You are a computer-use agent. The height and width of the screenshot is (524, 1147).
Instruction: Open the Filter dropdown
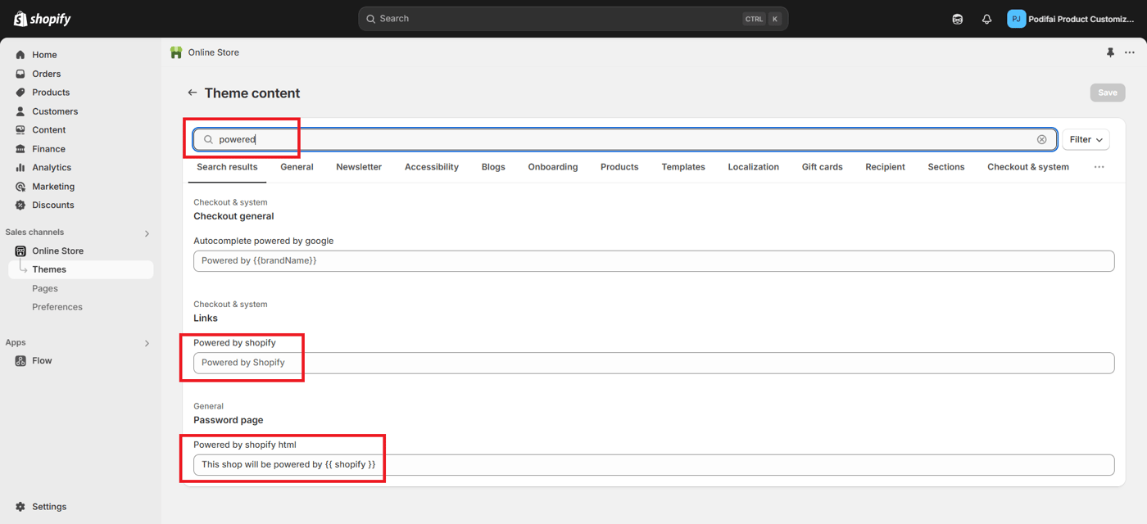(1086, 140)
